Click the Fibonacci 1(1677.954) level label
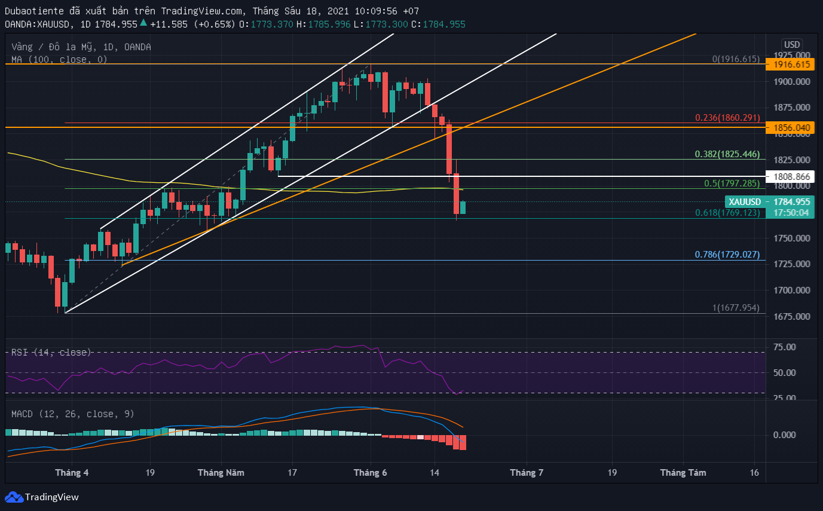823x511 pixels. click(x=736, y=308)
